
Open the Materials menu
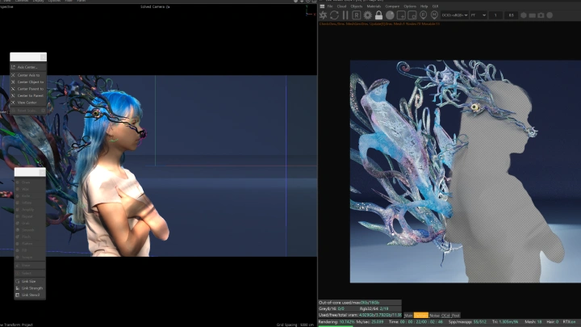[x=374, y=6]
